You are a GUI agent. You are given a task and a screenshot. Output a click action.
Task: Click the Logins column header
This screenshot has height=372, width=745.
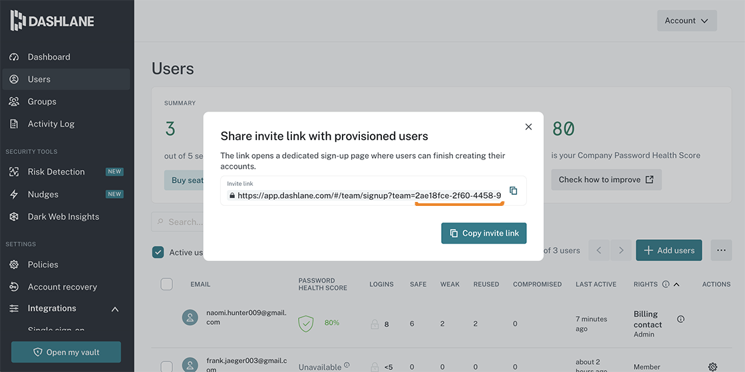pos(382,284)
